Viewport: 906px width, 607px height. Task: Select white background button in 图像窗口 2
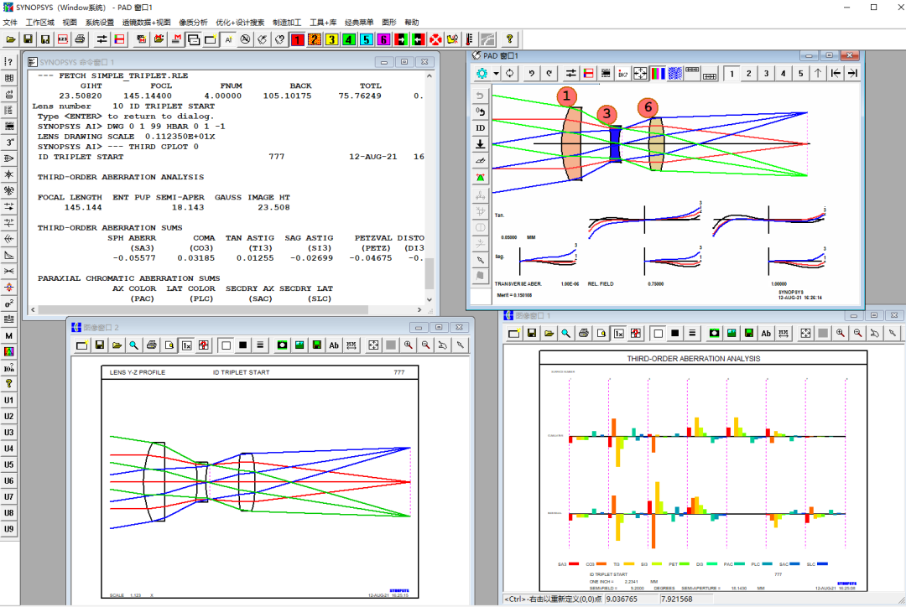pyautogui.click(x=226, y=345)
